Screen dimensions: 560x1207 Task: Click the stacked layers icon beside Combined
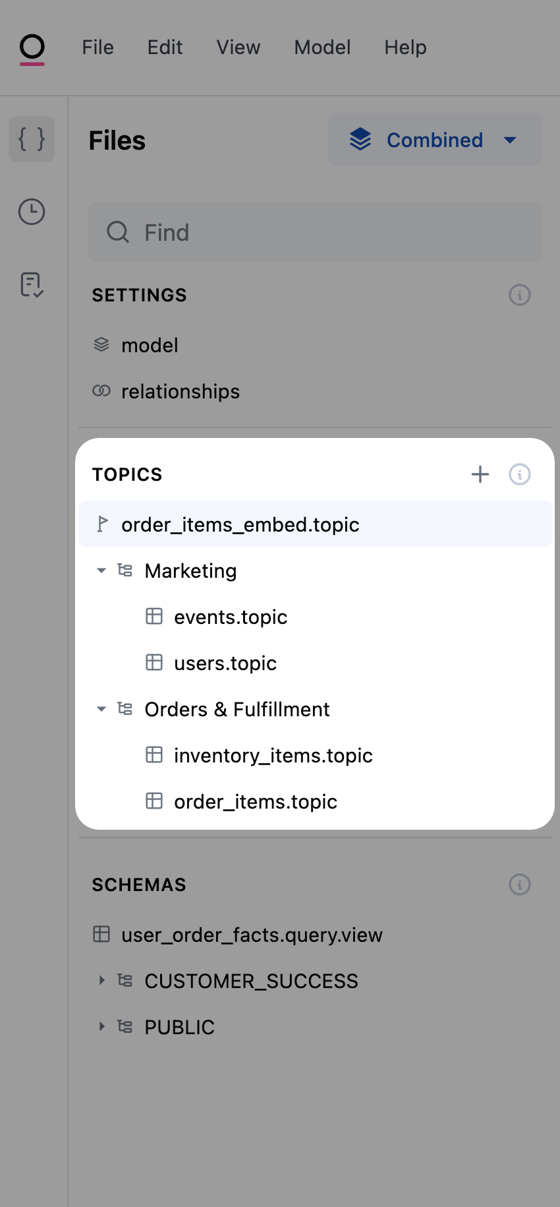(x=360, y=139)
